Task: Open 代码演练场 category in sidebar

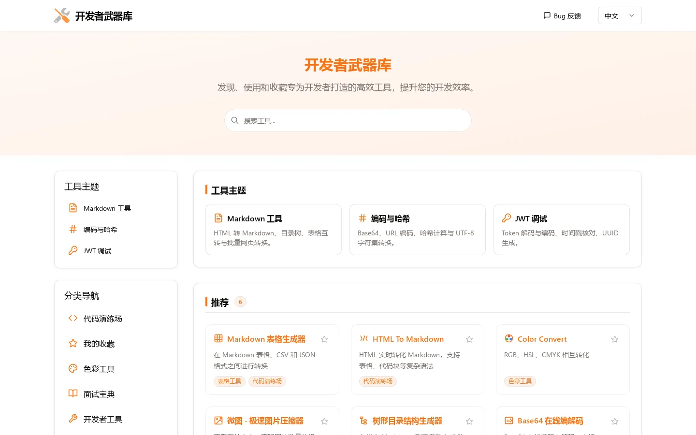Action: pos(116,318)
